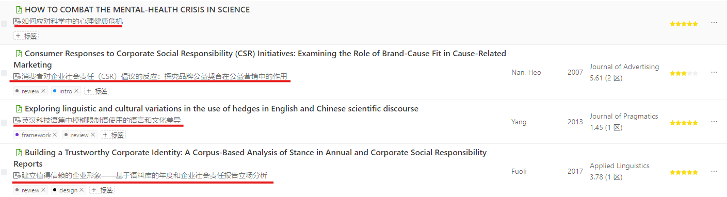Image resolution: width=727 pixels, height=197 pixels.
Task: Click Journal of Pragmatics journal name
Action: 624,117
